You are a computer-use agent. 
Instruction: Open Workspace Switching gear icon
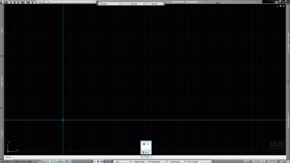point(269,162)
